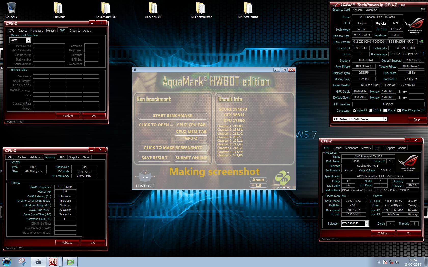Open About tab in CPU-Z CPU window
Screen dimensions: 428x267
402,148
